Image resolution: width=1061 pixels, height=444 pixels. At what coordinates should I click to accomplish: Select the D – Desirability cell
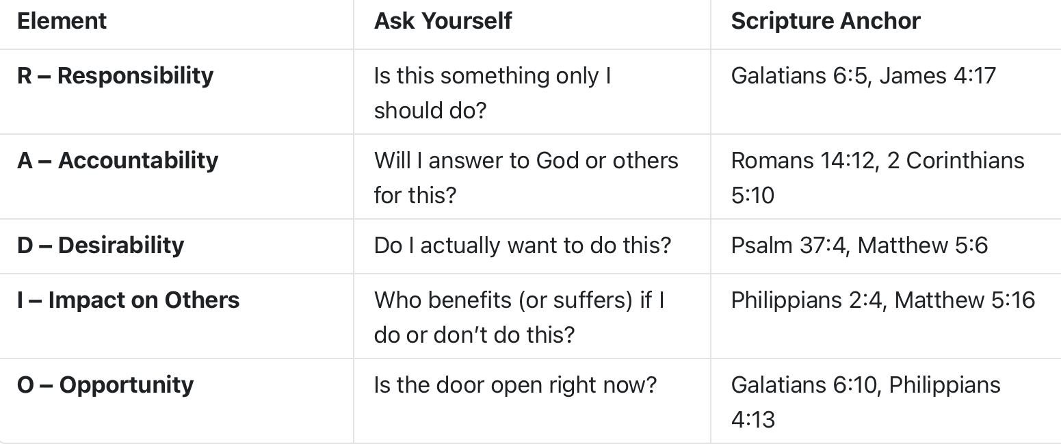[x=101, y=245]
